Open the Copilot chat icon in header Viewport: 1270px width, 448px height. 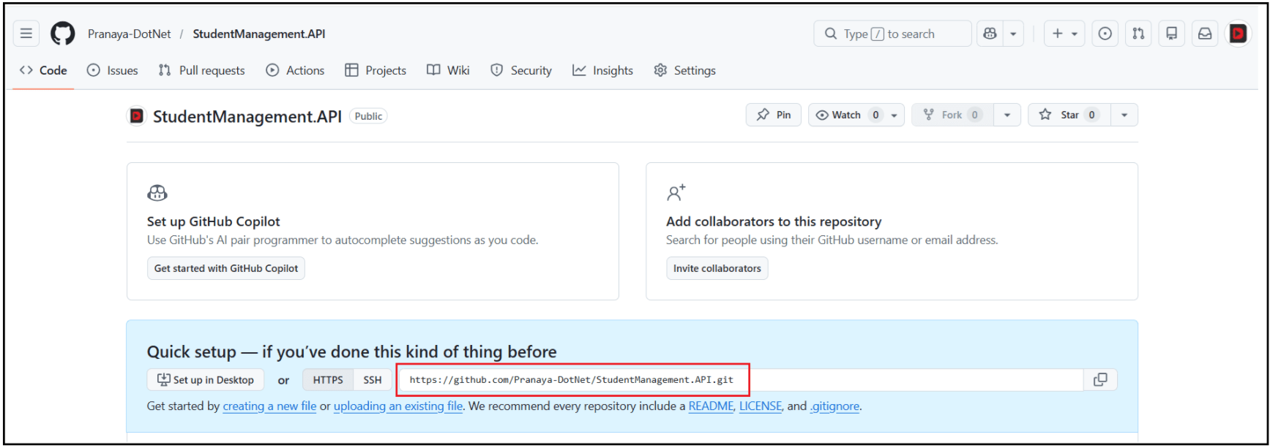(x=990, y=34)
